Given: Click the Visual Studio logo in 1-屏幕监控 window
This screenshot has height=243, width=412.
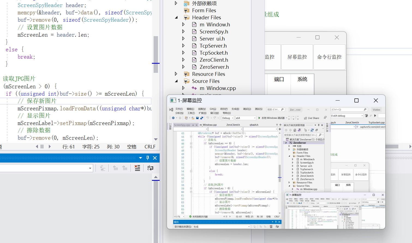Looking at the screenshot, I should click(171, 110).
